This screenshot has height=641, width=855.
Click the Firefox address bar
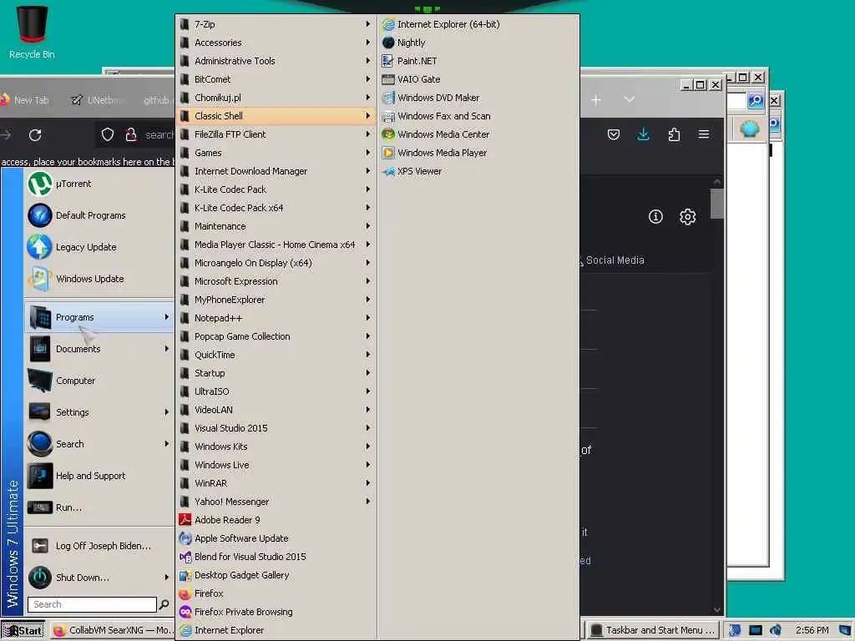pyautogui.click(x=136, y=134)
